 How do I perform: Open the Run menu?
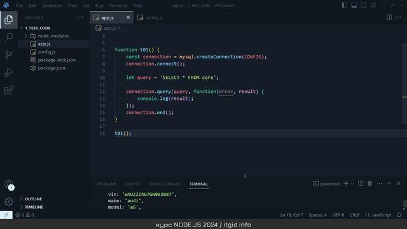coord(99,6)
